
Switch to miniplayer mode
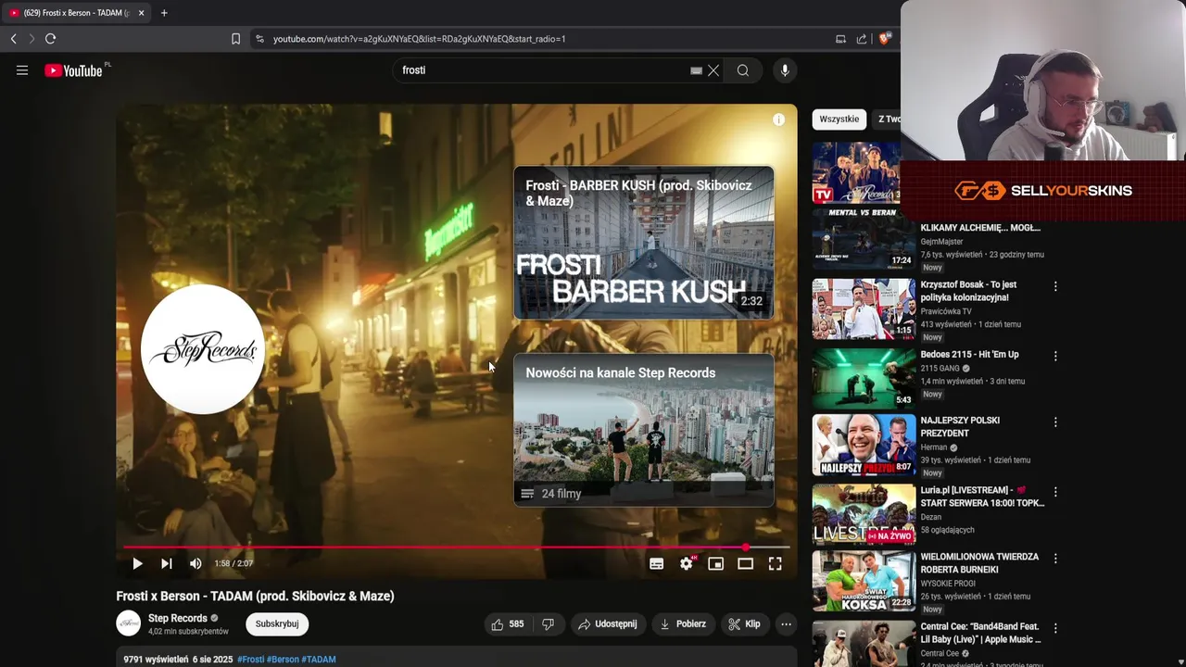716,563
